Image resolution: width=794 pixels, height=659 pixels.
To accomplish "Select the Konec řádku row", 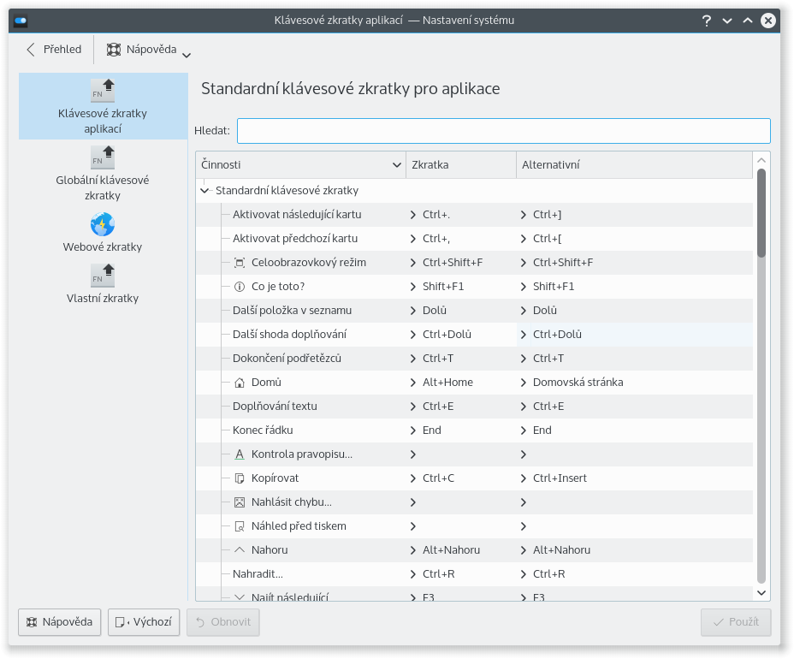I will pos(474,430).
